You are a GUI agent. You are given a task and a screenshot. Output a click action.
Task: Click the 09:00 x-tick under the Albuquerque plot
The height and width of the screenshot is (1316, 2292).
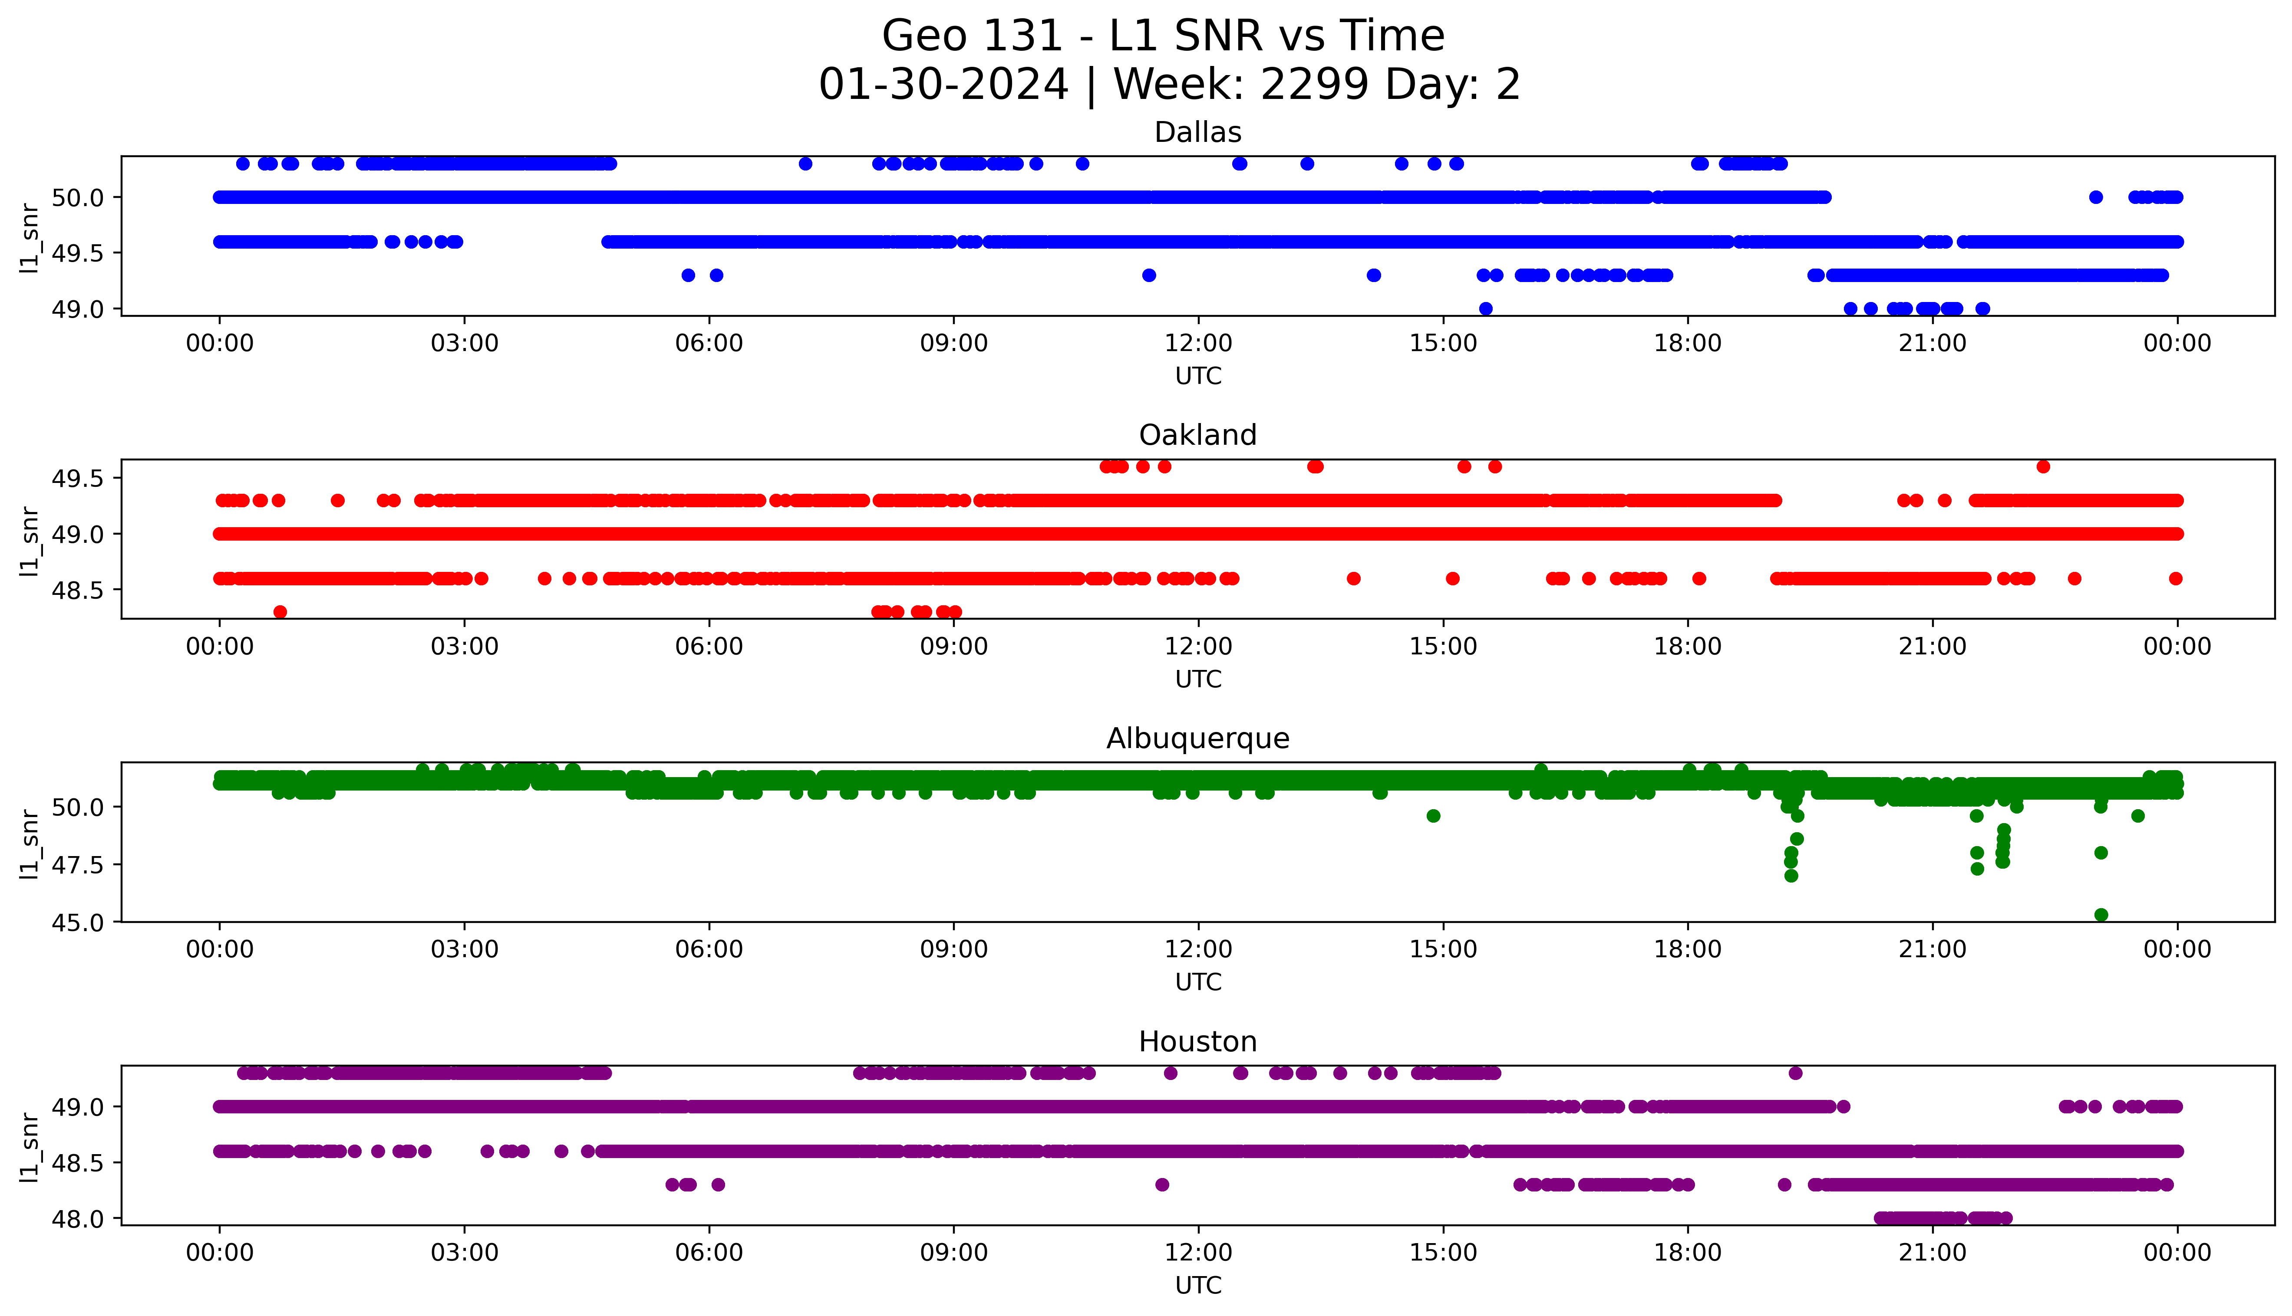click(x=954, y=950)
